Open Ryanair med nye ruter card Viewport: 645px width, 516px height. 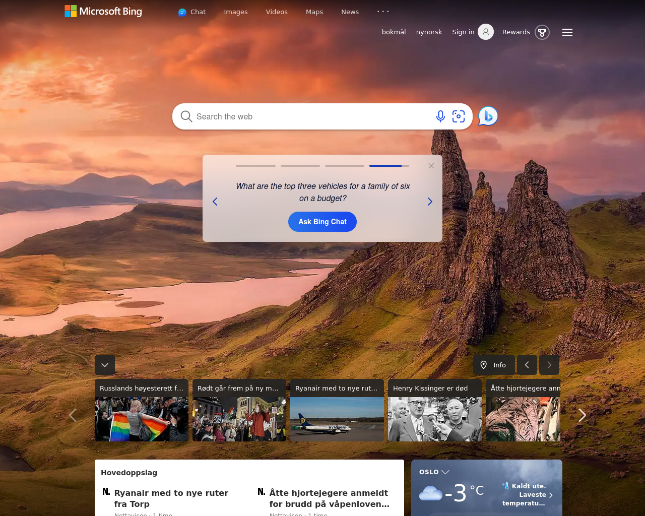pyautogui.click(x=337, y=410)
